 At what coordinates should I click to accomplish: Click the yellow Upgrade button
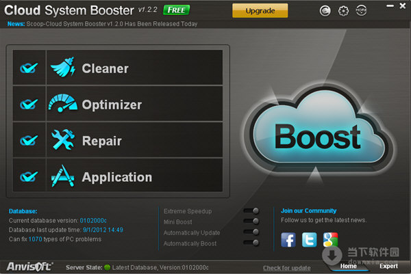pyautogui.click(x=260, y=11)
